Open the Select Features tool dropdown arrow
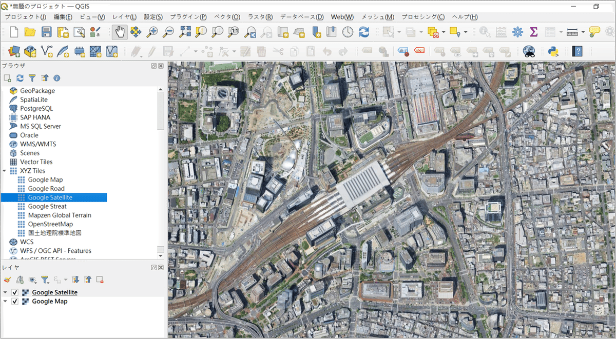Viewport: 616px width, 339px height. (398, 32)
